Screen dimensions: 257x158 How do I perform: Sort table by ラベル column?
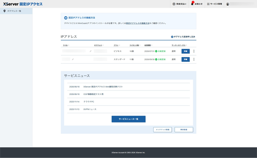tap(66, 46)
